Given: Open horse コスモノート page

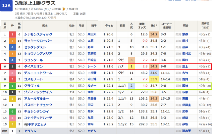Looking at the screenshot, I should tap(33, 79).
